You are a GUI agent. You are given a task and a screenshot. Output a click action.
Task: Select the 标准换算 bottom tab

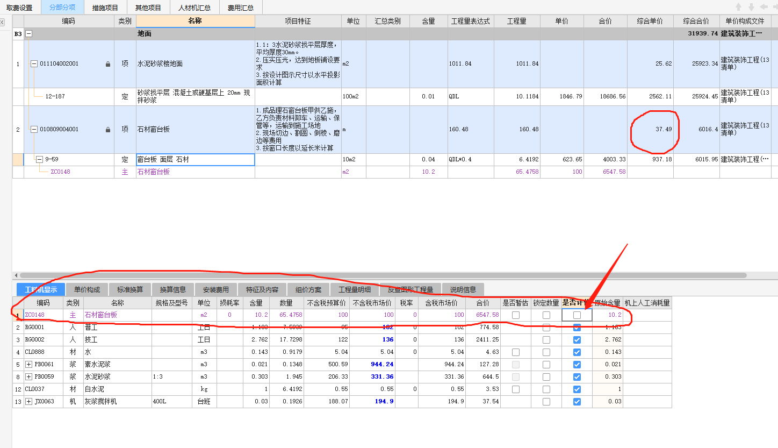pyautogui.click(x=130, y=289)
